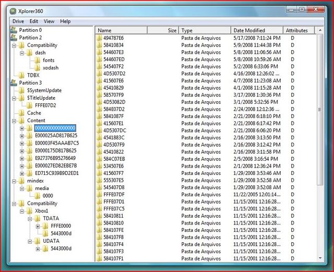The image size is (334, 272).
Task: Expand the ED715C939B9D2ED1 folder node
Action: pos(22,173)
